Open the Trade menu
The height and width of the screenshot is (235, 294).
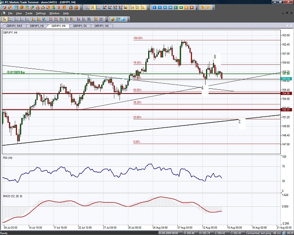click(x=29, y=13)
